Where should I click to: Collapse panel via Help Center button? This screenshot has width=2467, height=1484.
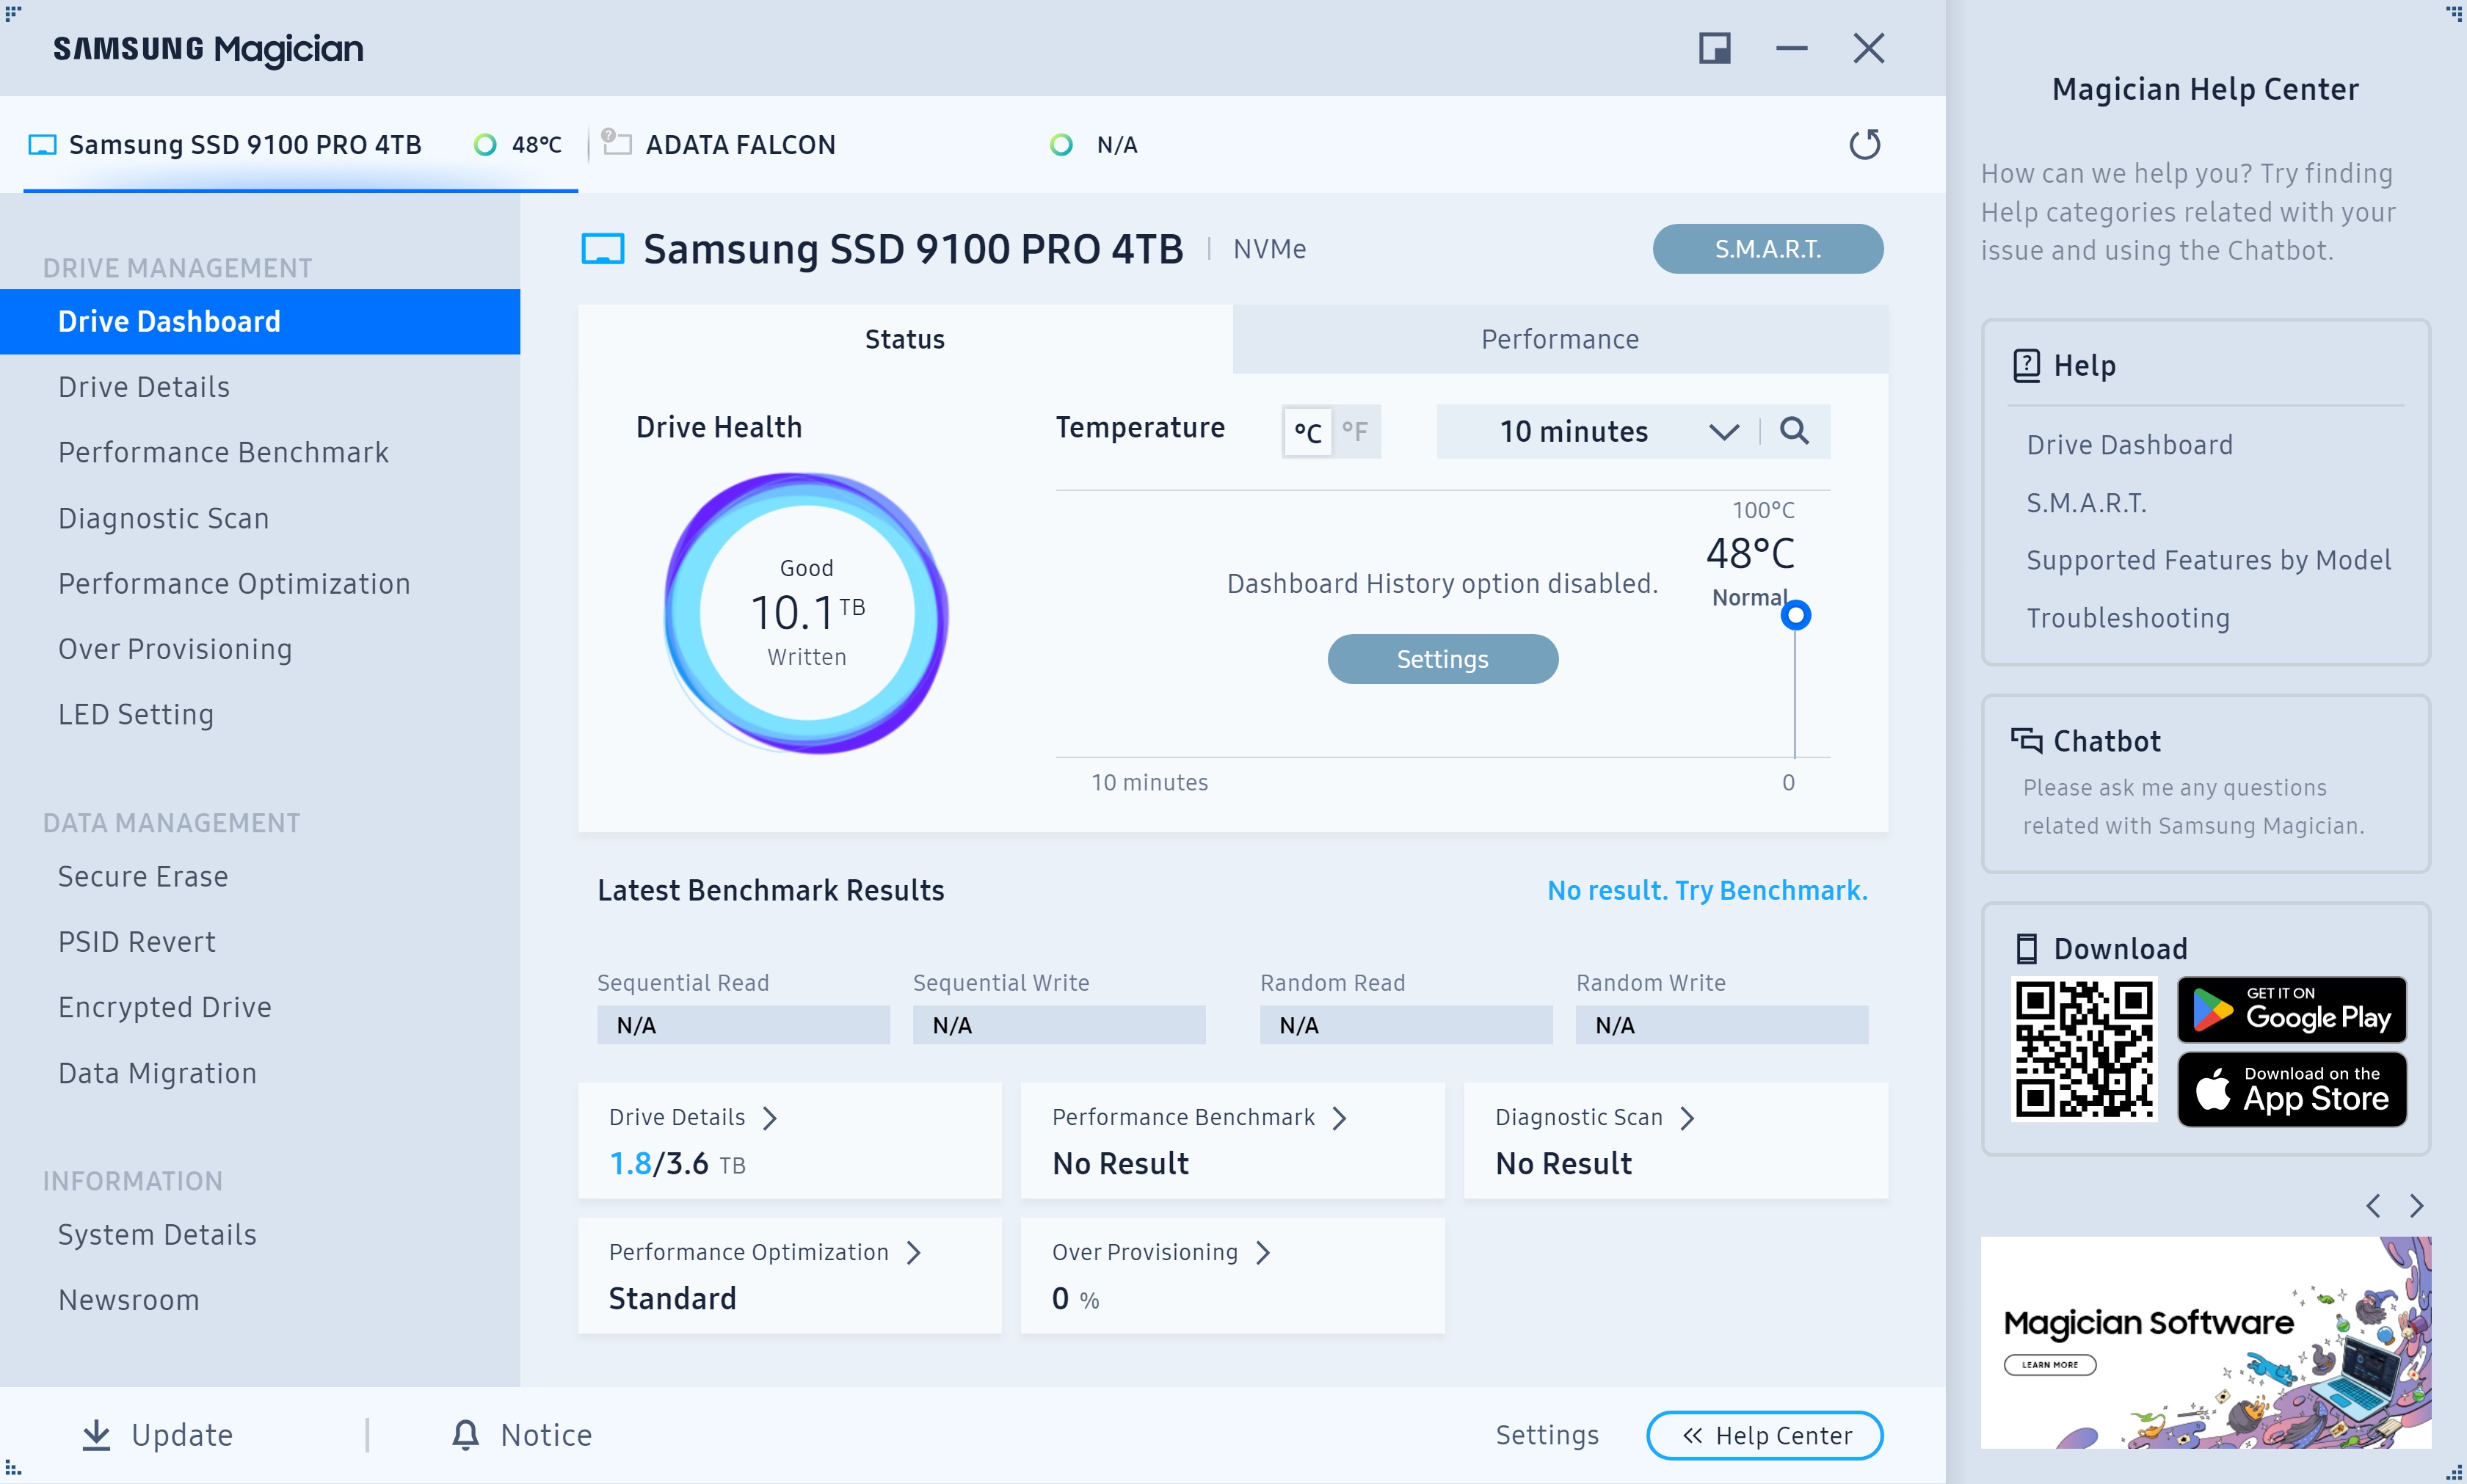click(x=1764, y=1436)
